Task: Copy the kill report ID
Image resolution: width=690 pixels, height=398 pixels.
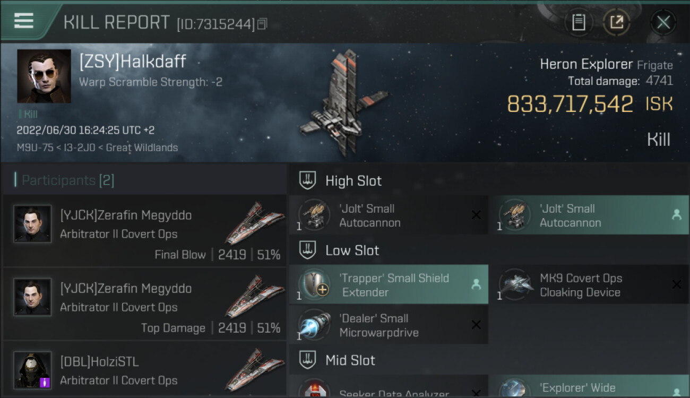Action: click(x=262, y=24)
